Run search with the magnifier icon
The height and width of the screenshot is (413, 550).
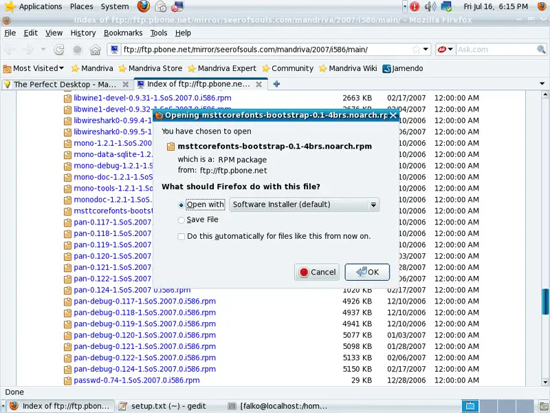click(x=541, y=50)
